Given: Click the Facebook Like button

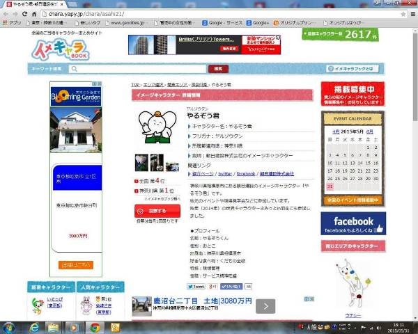Looking at the screenshot, I should [x=231, y=287].
